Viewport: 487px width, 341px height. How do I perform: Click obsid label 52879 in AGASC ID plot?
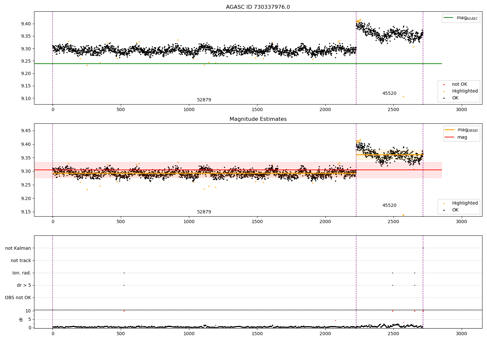point(204,100)
